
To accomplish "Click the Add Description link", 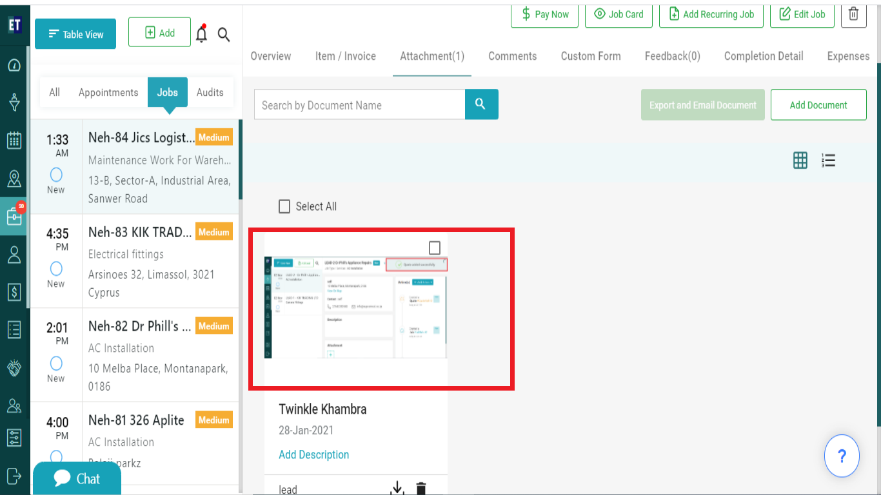I will [x=314, y=454].
